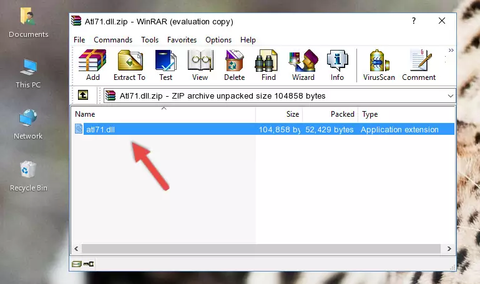
Task: Open the File menu
Action: point(79,40)
